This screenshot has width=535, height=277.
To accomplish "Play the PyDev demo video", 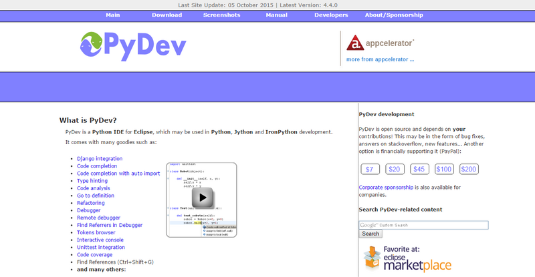I will (202, 198).
